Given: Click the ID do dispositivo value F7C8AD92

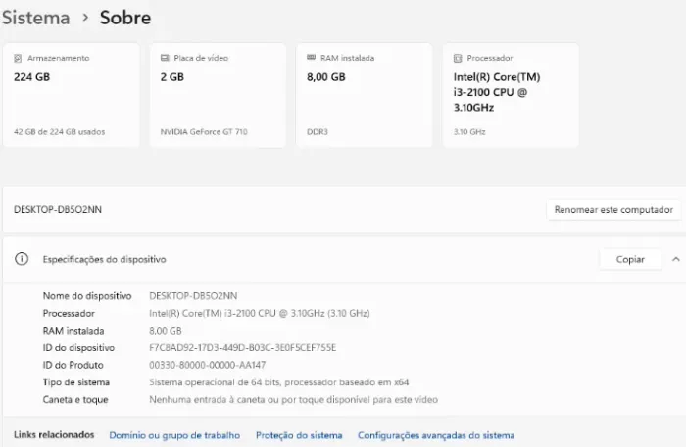Looking at the screenshot, I should (x=242, y=348).
